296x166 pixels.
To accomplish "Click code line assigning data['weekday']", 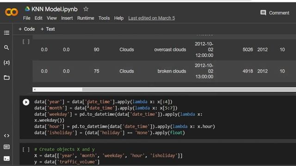I will [118, 114].
